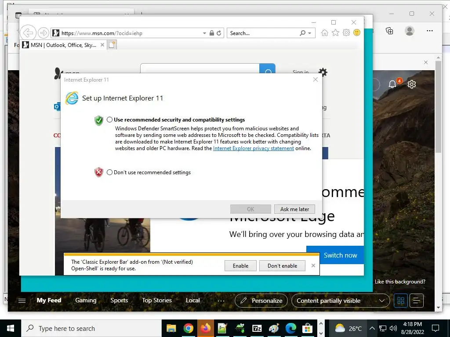Open the Internet Explorer privacy statement link
Viewport: 450px width, 337px height.
(254, 148)
